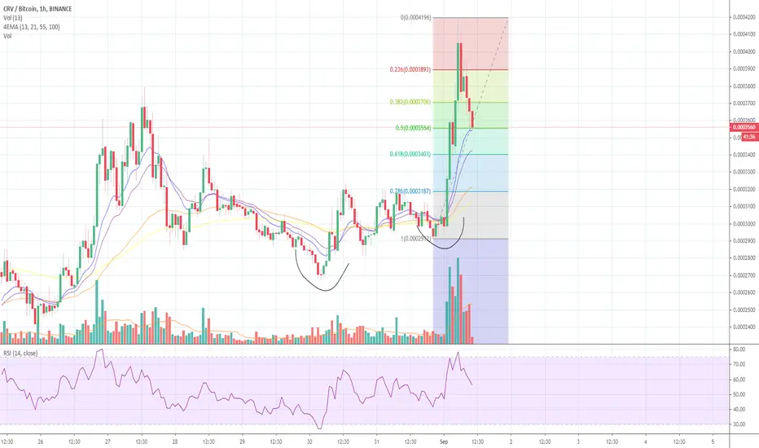Screen dimensions: 759x448
Task: Click the 31 date on time axis
Action: point(376,441)
